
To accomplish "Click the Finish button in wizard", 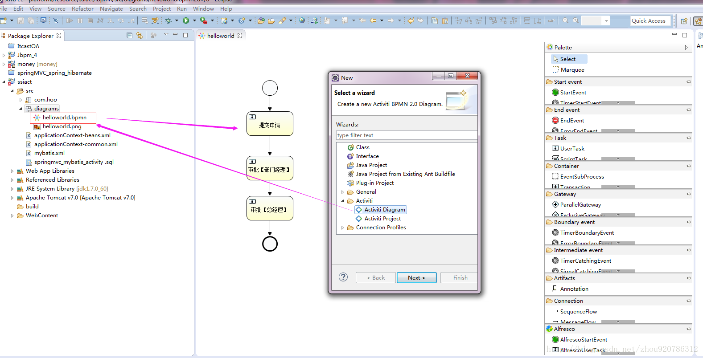I will (459, 277).
